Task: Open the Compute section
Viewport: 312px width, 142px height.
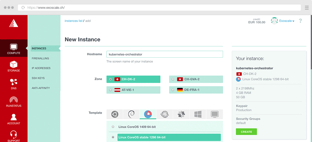Action: pos(14,48)
